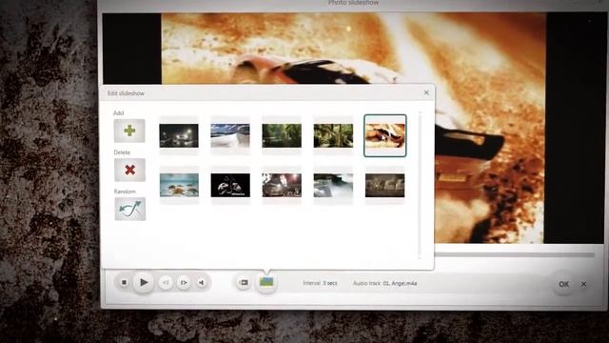The height and width of the screenshot is (343, 609).
Task: Select the palm trees jungle thumbnail
Action: (x=333, y=135)
